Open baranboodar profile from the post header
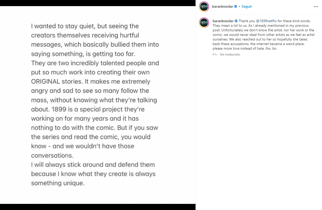Image resolution: width=322 pixels, height=210 pixels. coord(222,7)
